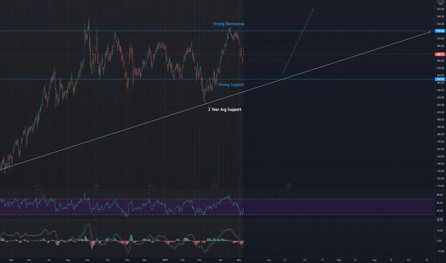Click the 500.00 price axis label
This screenshot has height=263, width=446.
coord(440,46)
